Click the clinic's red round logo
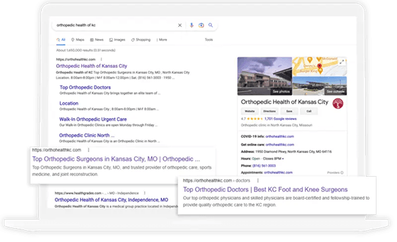The height and width of the screenshot is (242, 397). [338, 104]
